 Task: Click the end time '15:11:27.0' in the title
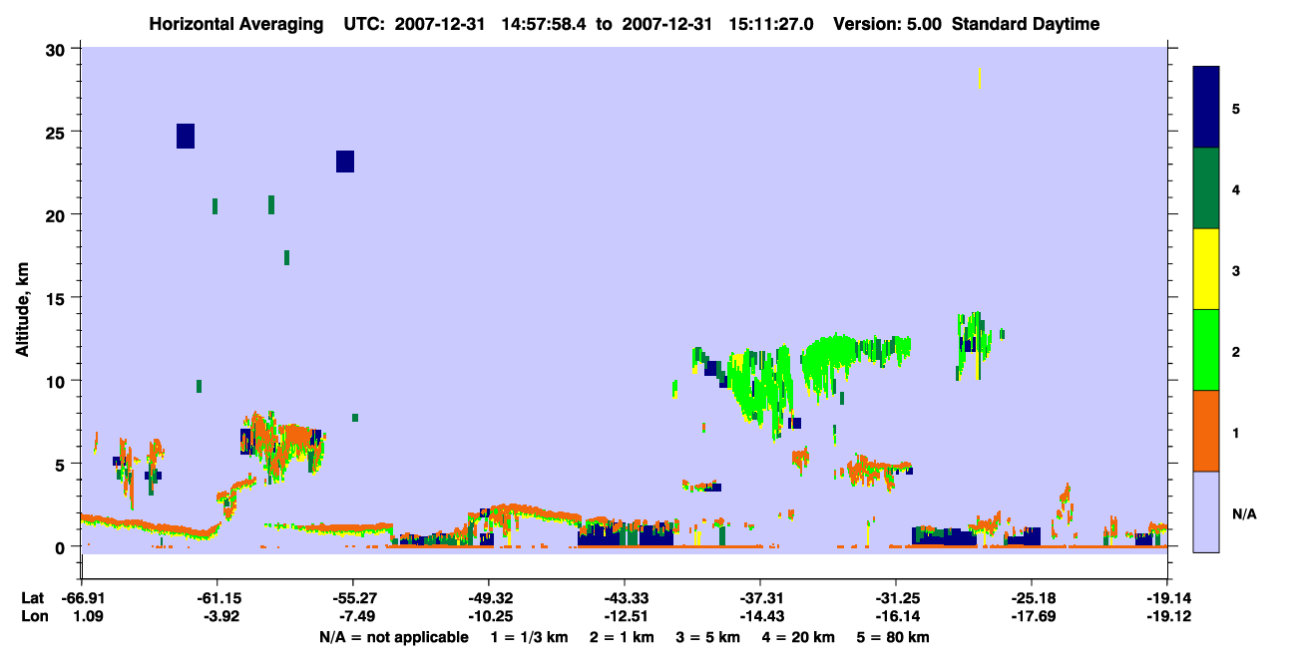(773, 24)
